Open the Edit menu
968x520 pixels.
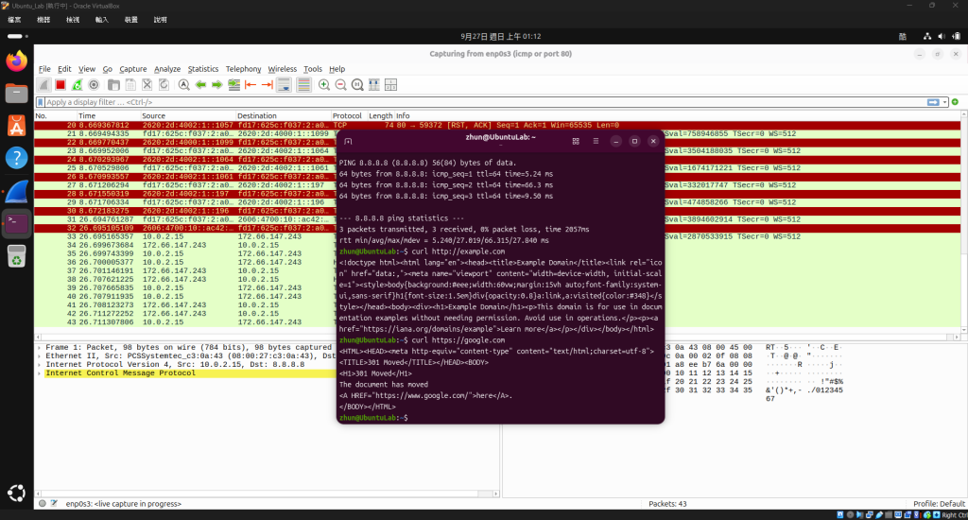(x=65, y=69)
